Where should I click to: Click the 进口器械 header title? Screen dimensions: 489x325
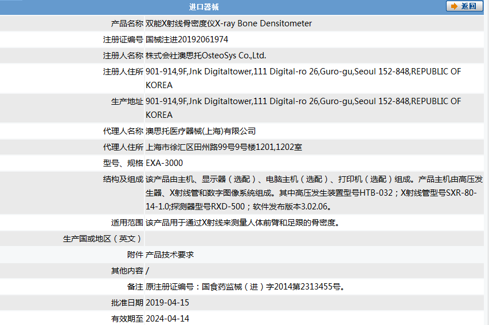204,7
